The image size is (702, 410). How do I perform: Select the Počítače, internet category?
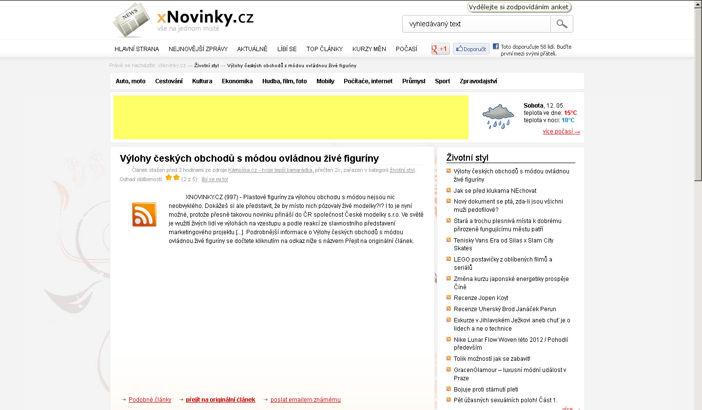coord(368,81)
